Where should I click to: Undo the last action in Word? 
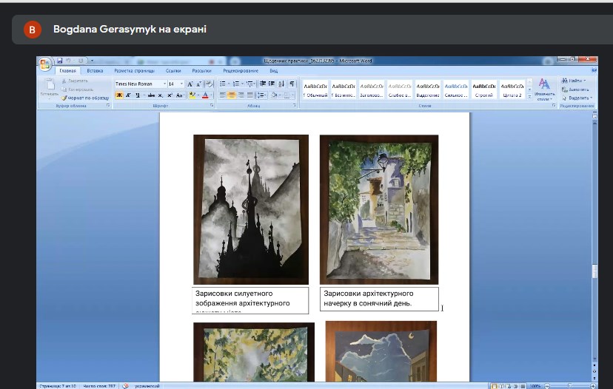[x=68, y=61]
